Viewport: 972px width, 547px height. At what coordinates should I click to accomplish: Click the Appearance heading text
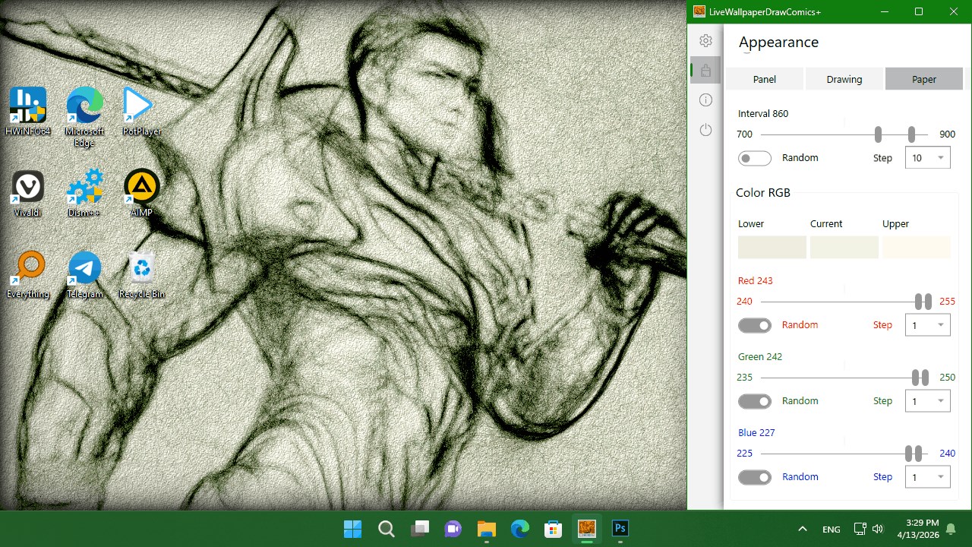[x=778, y=43]
